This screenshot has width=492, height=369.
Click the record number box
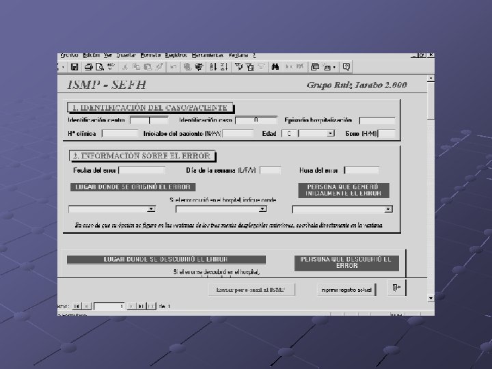click(109, 306)
